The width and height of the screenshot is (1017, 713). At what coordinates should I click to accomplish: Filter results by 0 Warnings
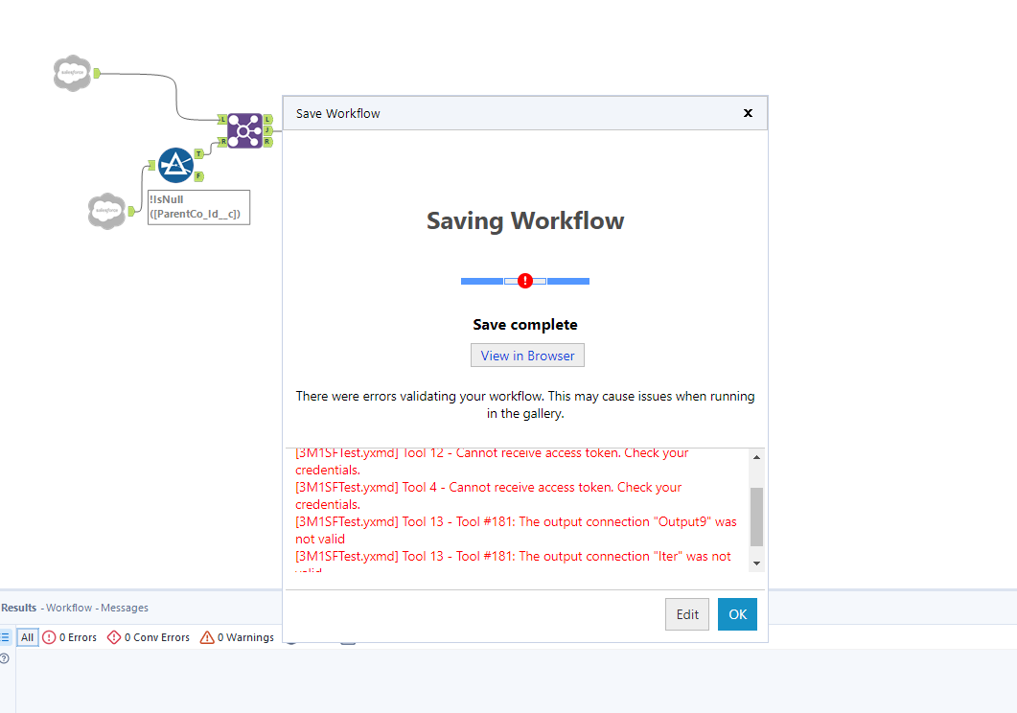(x=237, y=637)
